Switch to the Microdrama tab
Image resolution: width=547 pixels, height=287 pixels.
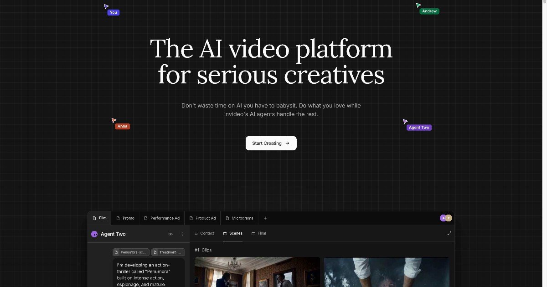click(239, 218)
